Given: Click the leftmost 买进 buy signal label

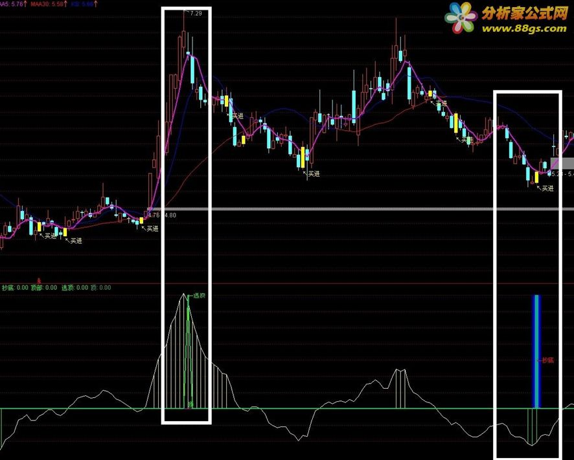Looking at the screenshot, I should pyautogui.click(x=50, y=236).
